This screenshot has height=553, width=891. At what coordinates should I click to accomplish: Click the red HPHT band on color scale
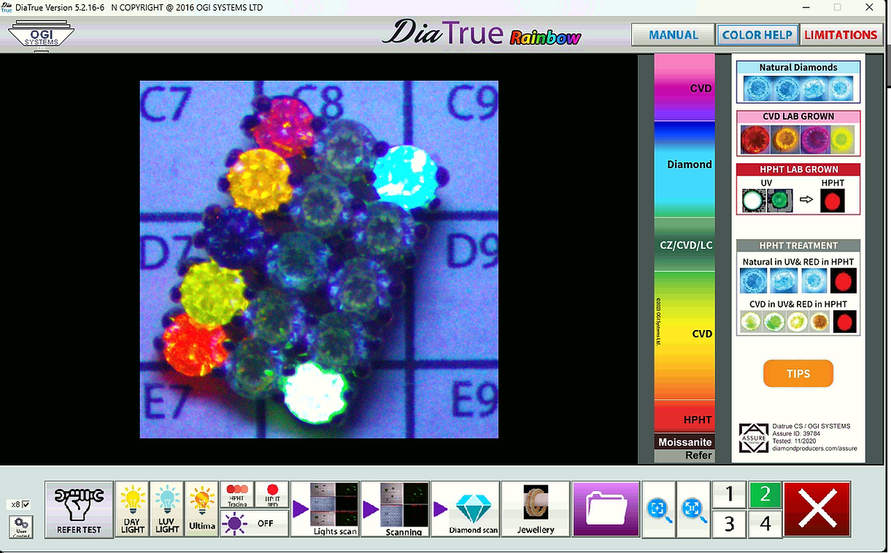[684, 417]
